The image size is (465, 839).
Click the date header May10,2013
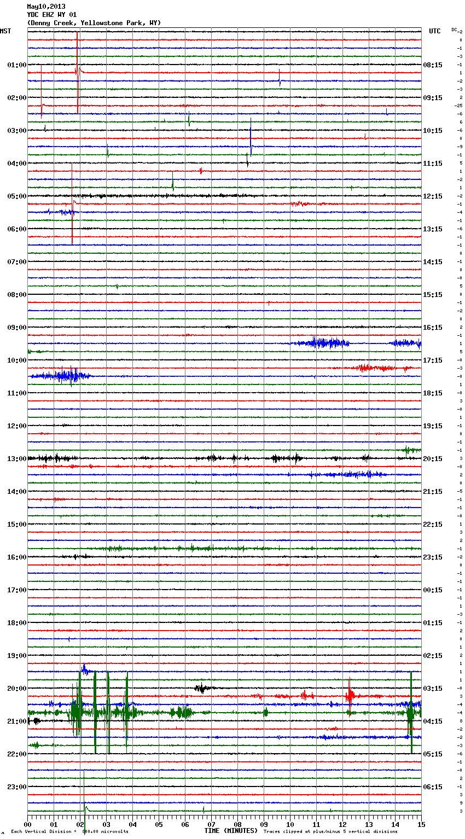pos(46,7)
